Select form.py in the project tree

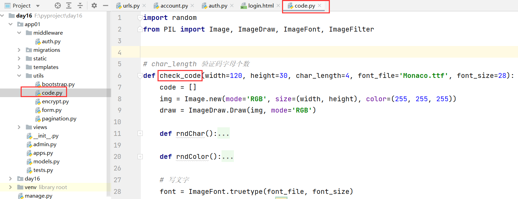(52, 110)
